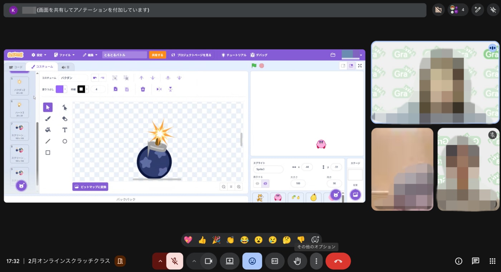Open the Meet chat panel icon
This screenshot has width=501, height=272.
tap(476, 261)
